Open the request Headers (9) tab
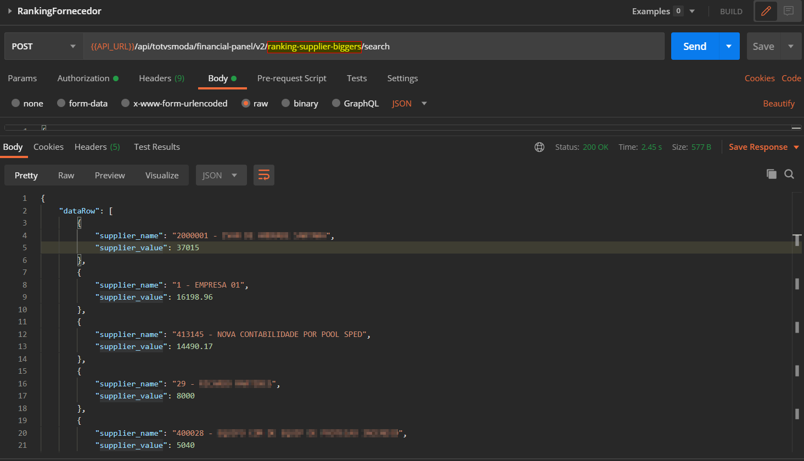The height and width of the screenshot is (461, 804). click(162, 78)
